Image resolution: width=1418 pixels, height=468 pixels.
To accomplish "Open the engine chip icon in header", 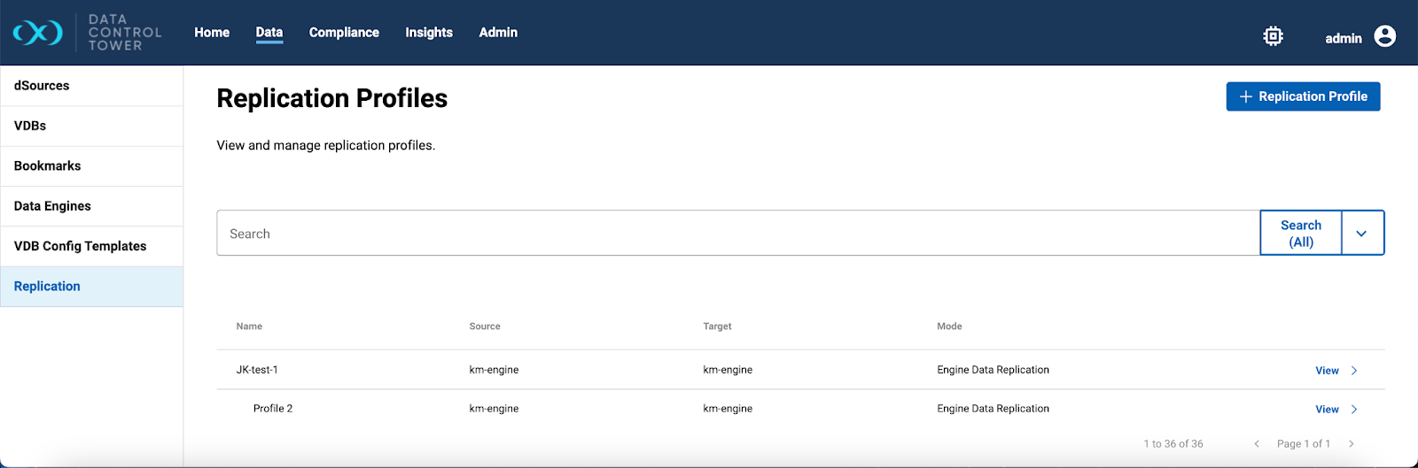I will [1273, 36].
